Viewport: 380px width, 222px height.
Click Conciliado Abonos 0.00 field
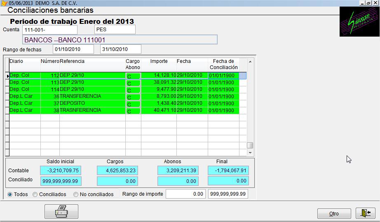178,181
